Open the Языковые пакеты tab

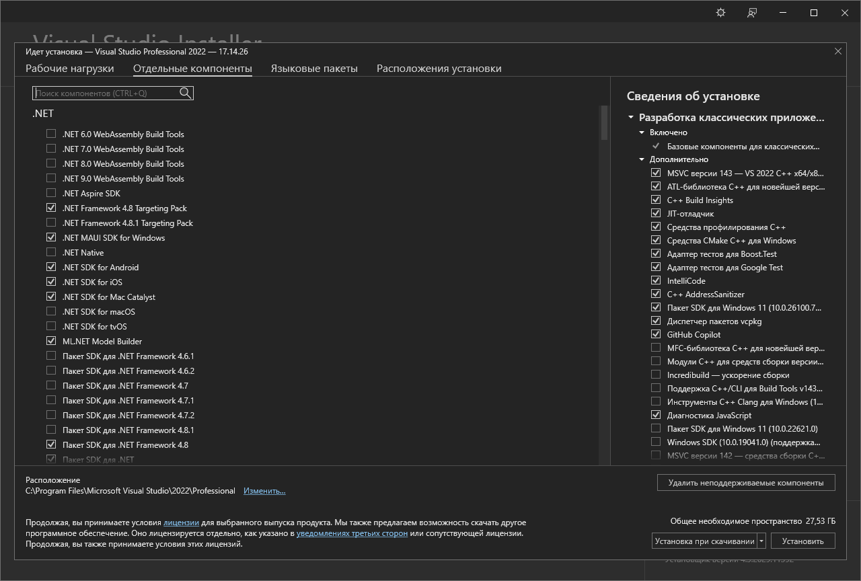(314, 68)
